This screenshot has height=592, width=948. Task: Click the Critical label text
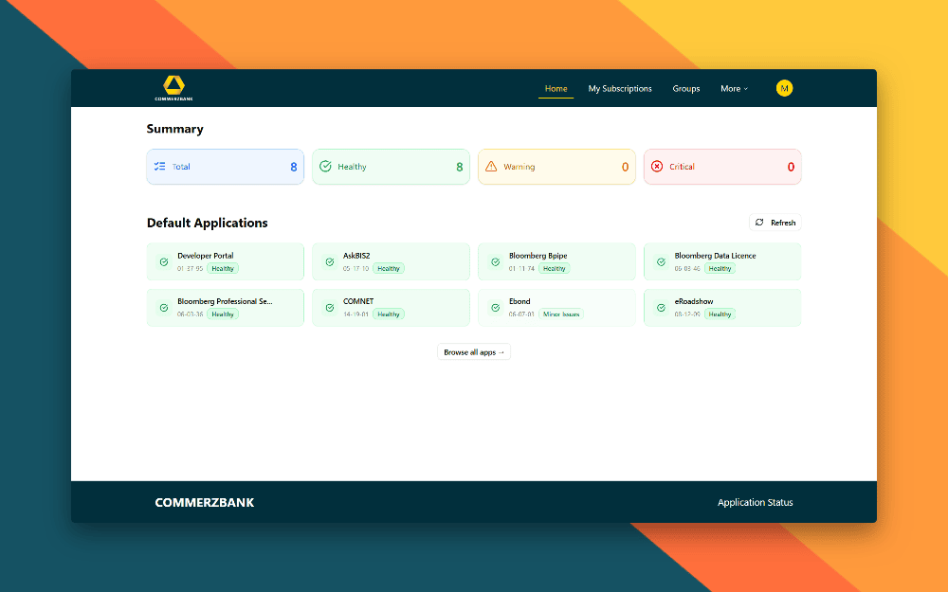(682, 167)
